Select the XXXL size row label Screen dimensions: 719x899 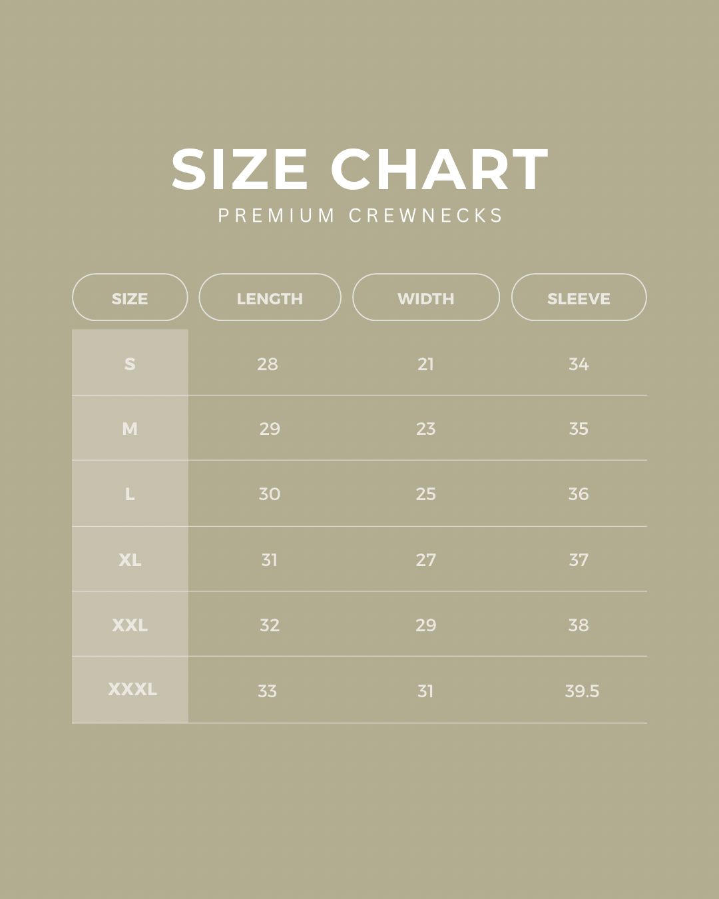point(132,689)
